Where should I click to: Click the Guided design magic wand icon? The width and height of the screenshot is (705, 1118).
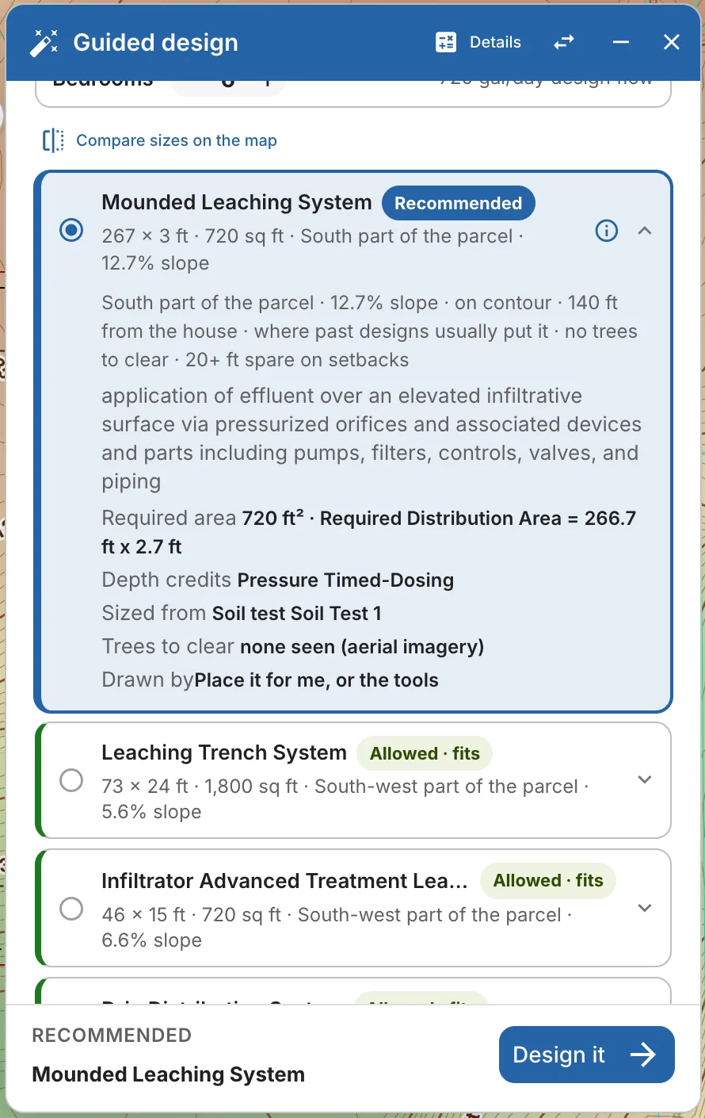[44, 43]
